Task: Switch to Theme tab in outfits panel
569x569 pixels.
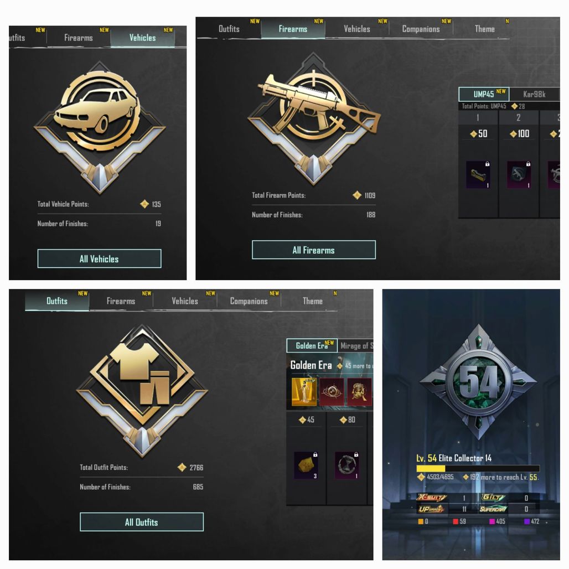Action: (x=312, y=301)
